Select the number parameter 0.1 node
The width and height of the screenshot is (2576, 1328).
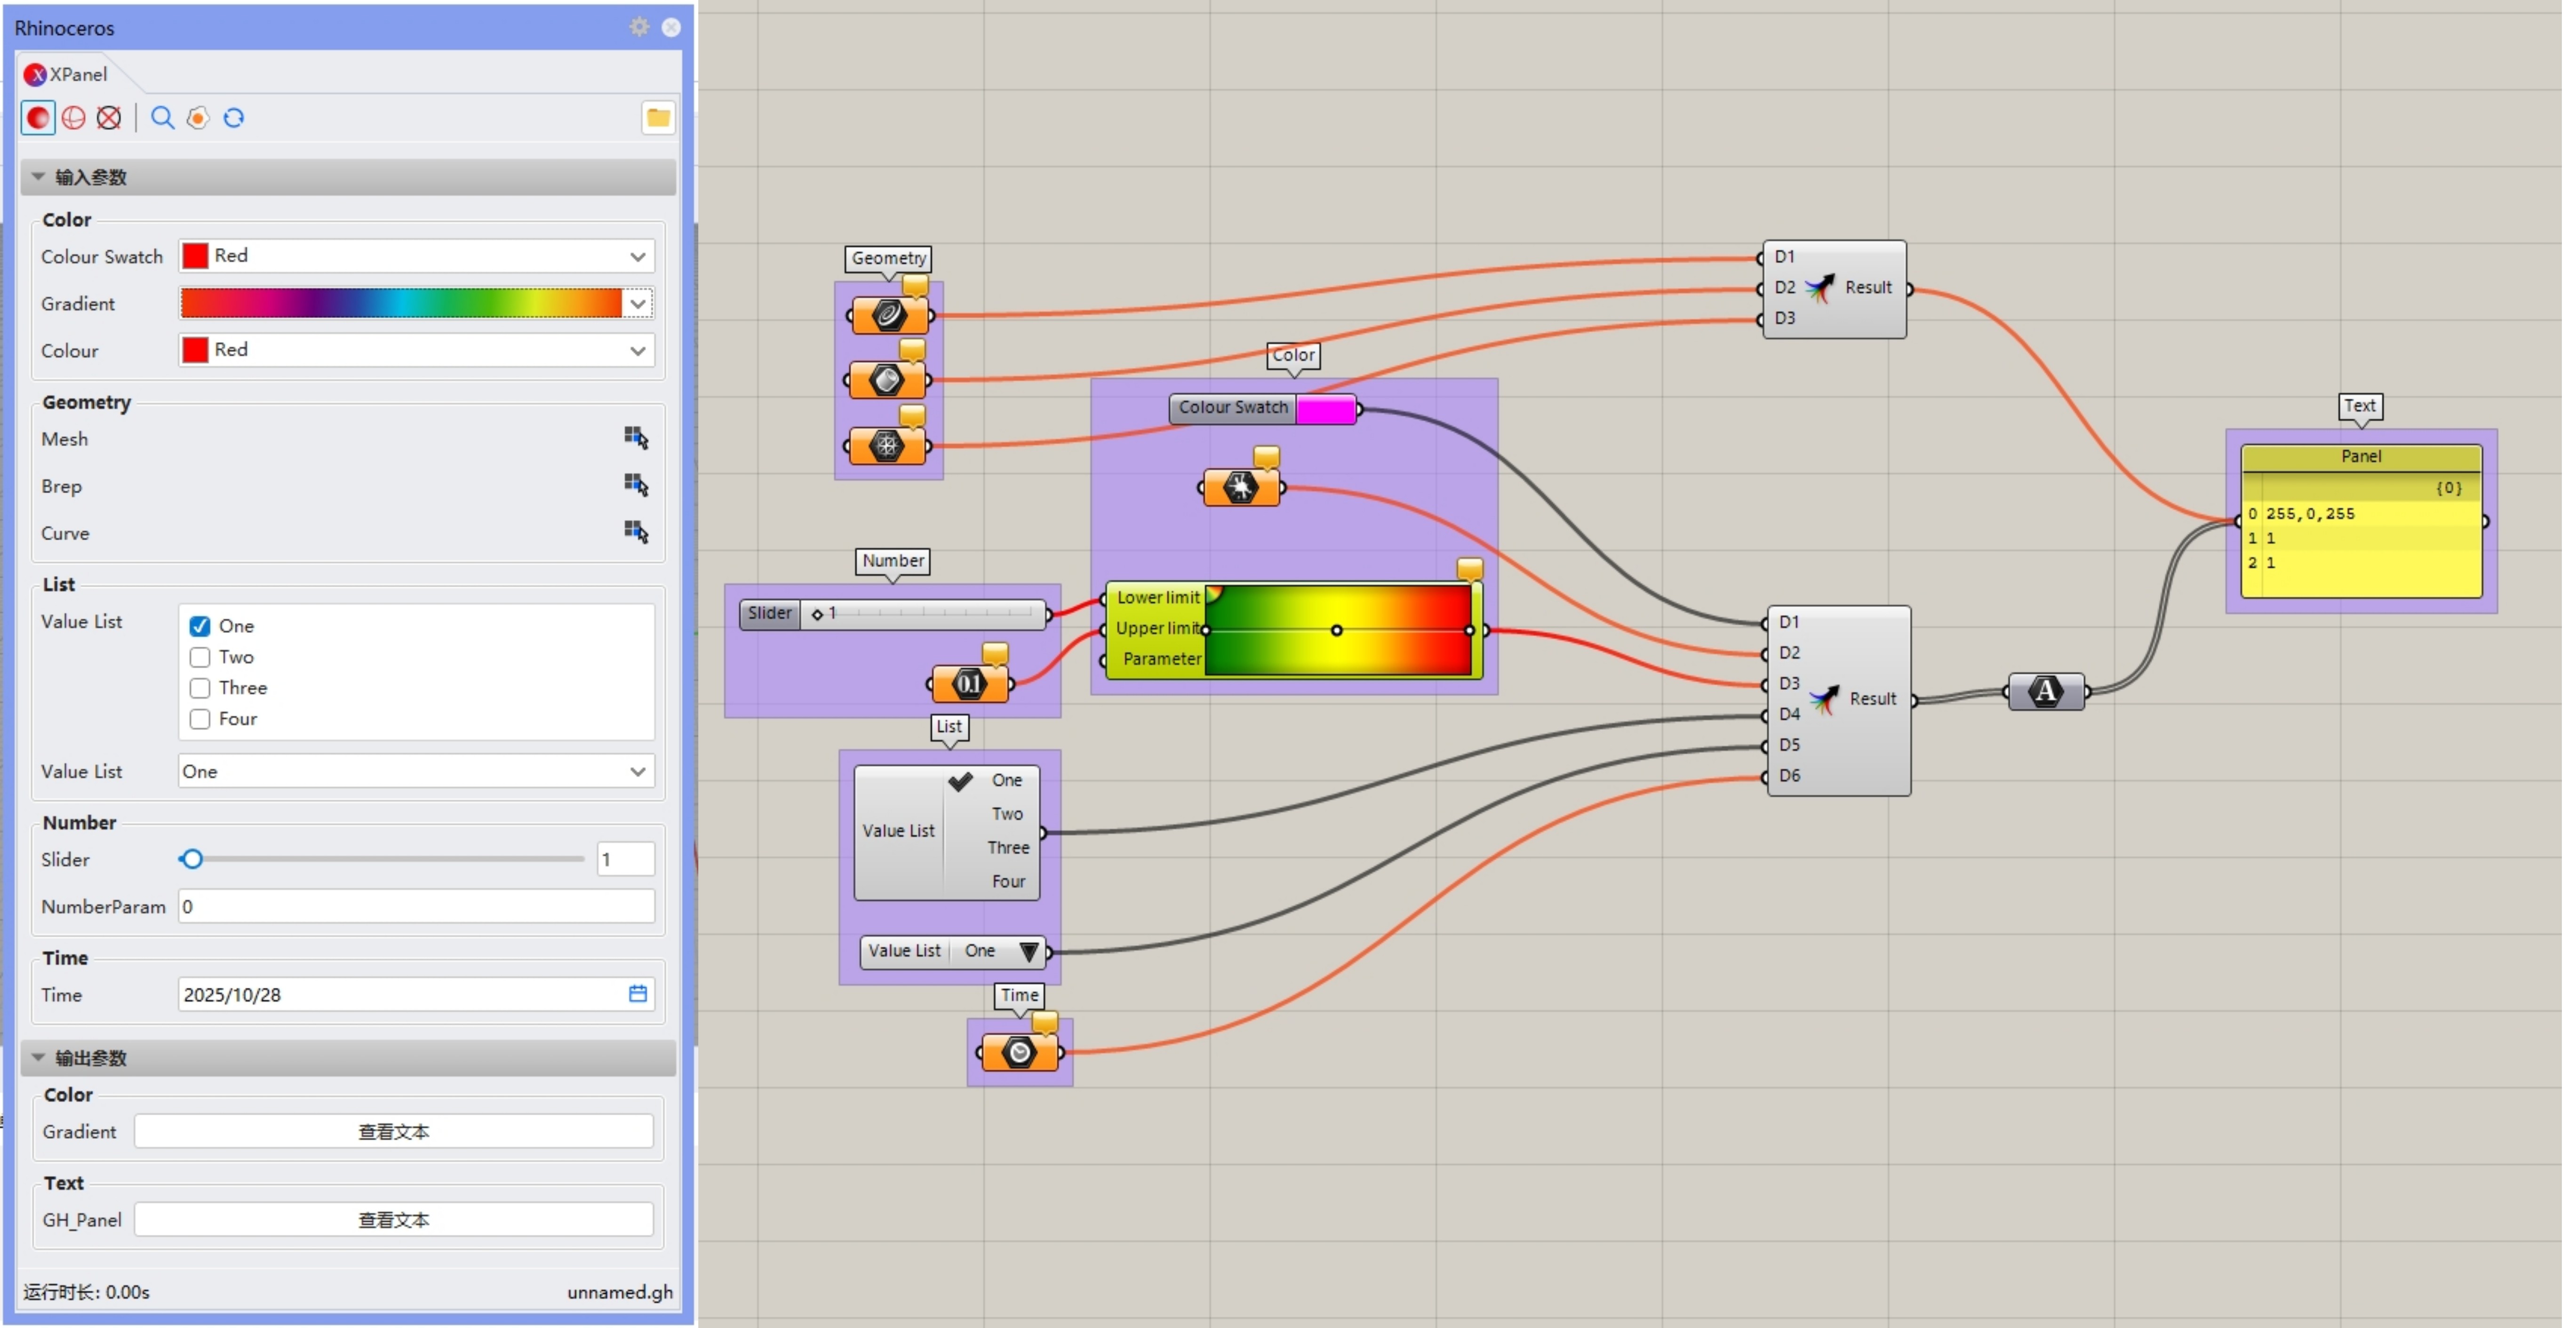pos(970,684)
